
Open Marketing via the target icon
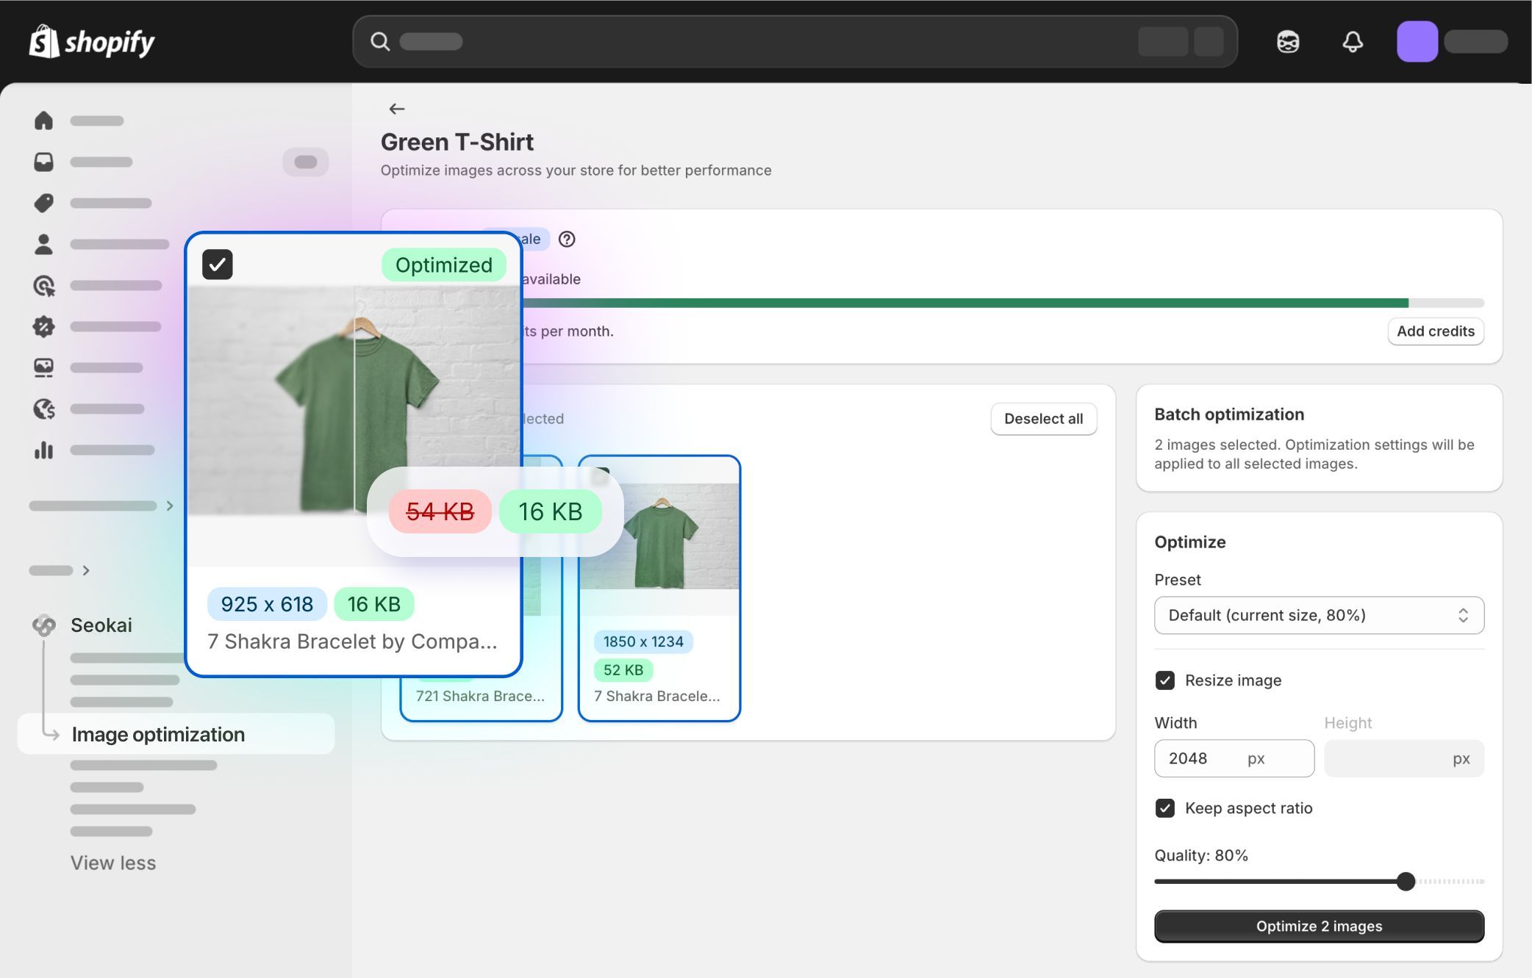click(x=43, y=286)
